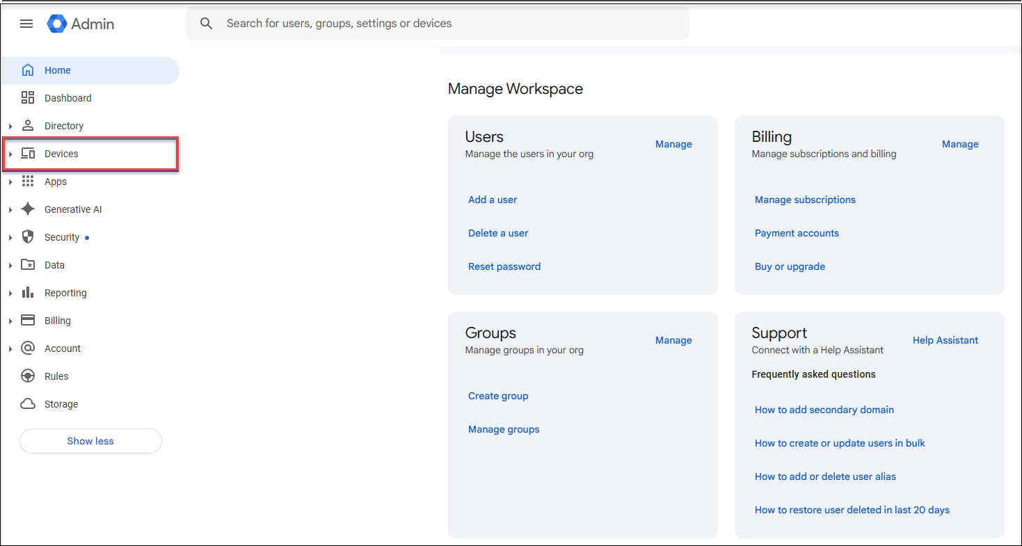
Task: Click the Reporting bar chart icon
Action: (x=28, y=293)
